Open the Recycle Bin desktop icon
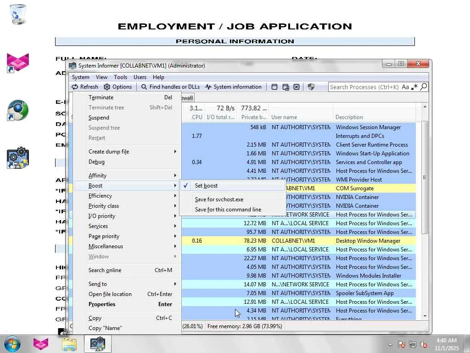 point(18,14)
